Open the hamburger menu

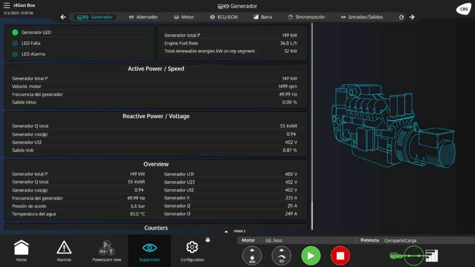pyautogui.click(x=6, y=5)
